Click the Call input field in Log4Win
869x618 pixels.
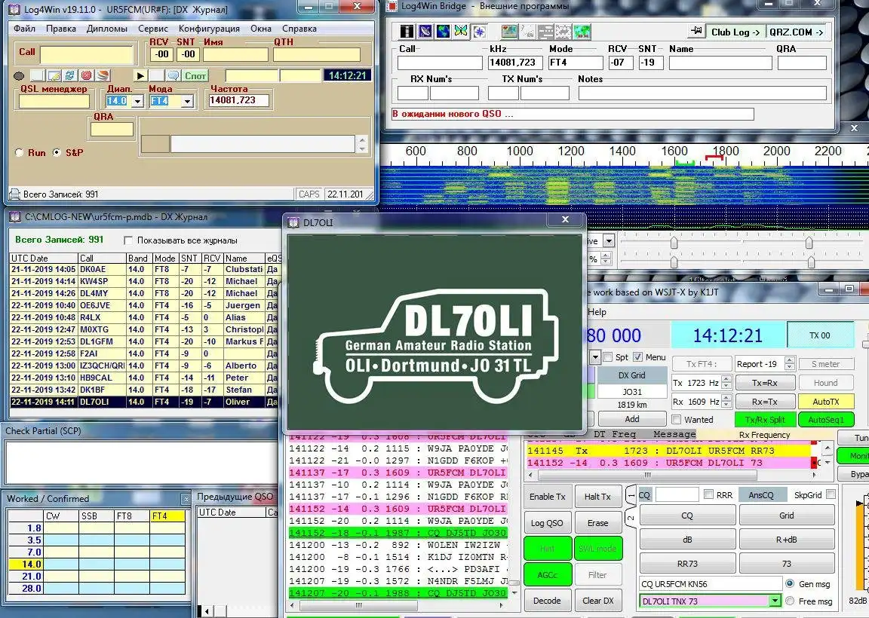point(87,55)
